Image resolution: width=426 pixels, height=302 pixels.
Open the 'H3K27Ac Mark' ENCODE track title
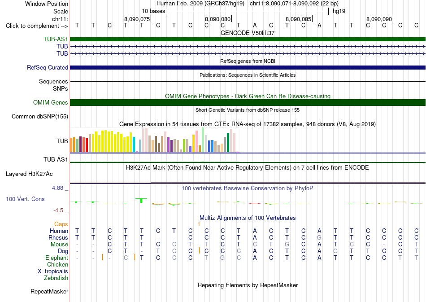click(248, 168)
